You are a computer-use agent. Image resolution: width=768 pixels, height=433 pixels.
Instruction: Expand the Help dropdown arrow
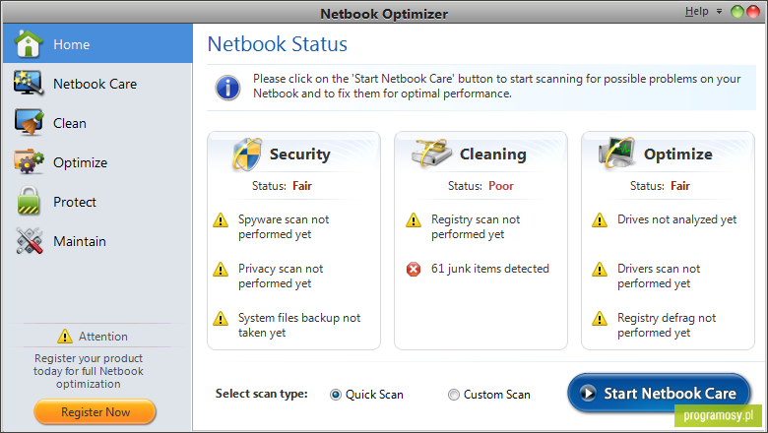[x=719, y=11]
